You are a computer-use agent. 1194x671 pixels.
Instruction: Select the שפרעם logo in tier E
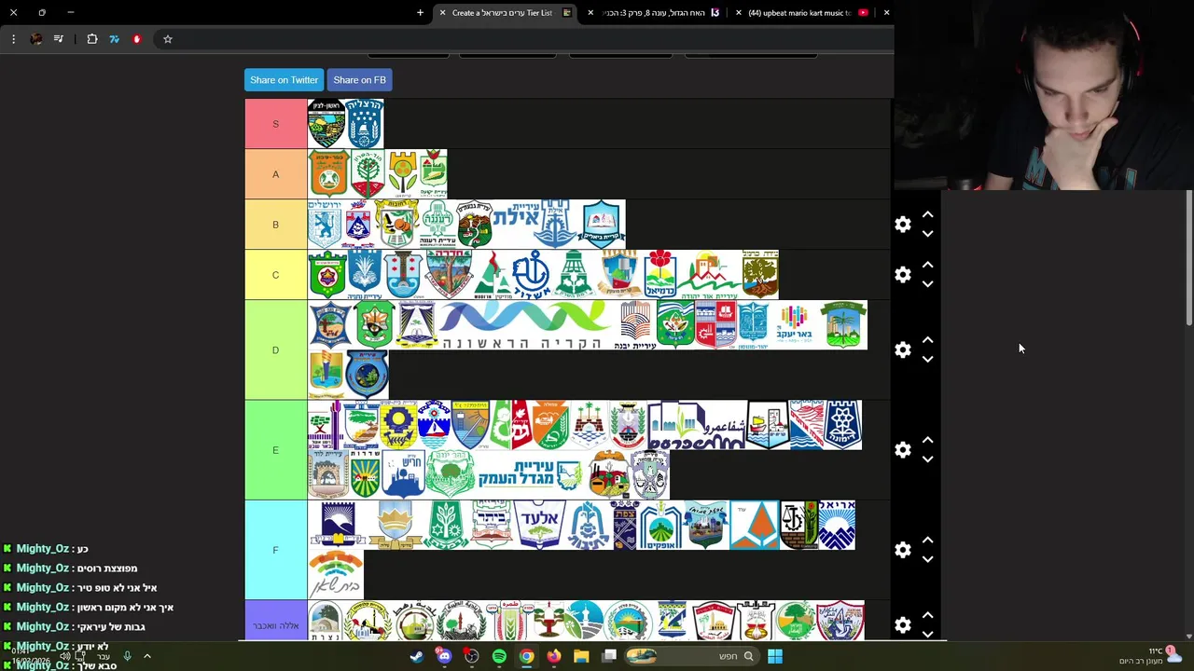point(696,425)
